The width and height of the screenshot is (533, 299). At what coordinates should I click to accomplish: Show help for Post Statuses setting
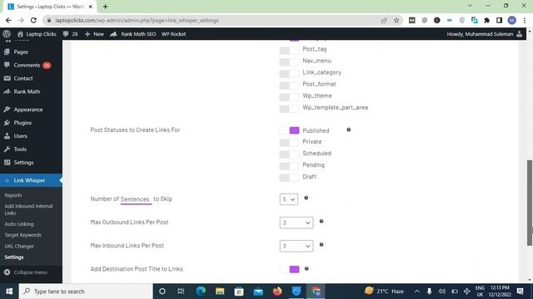coord(348,130)
